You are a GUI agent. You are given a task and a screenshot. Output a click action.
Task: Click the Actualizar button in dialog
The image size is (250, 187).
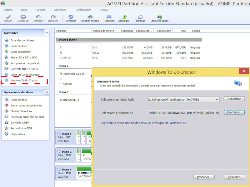[x=234, y=99]
